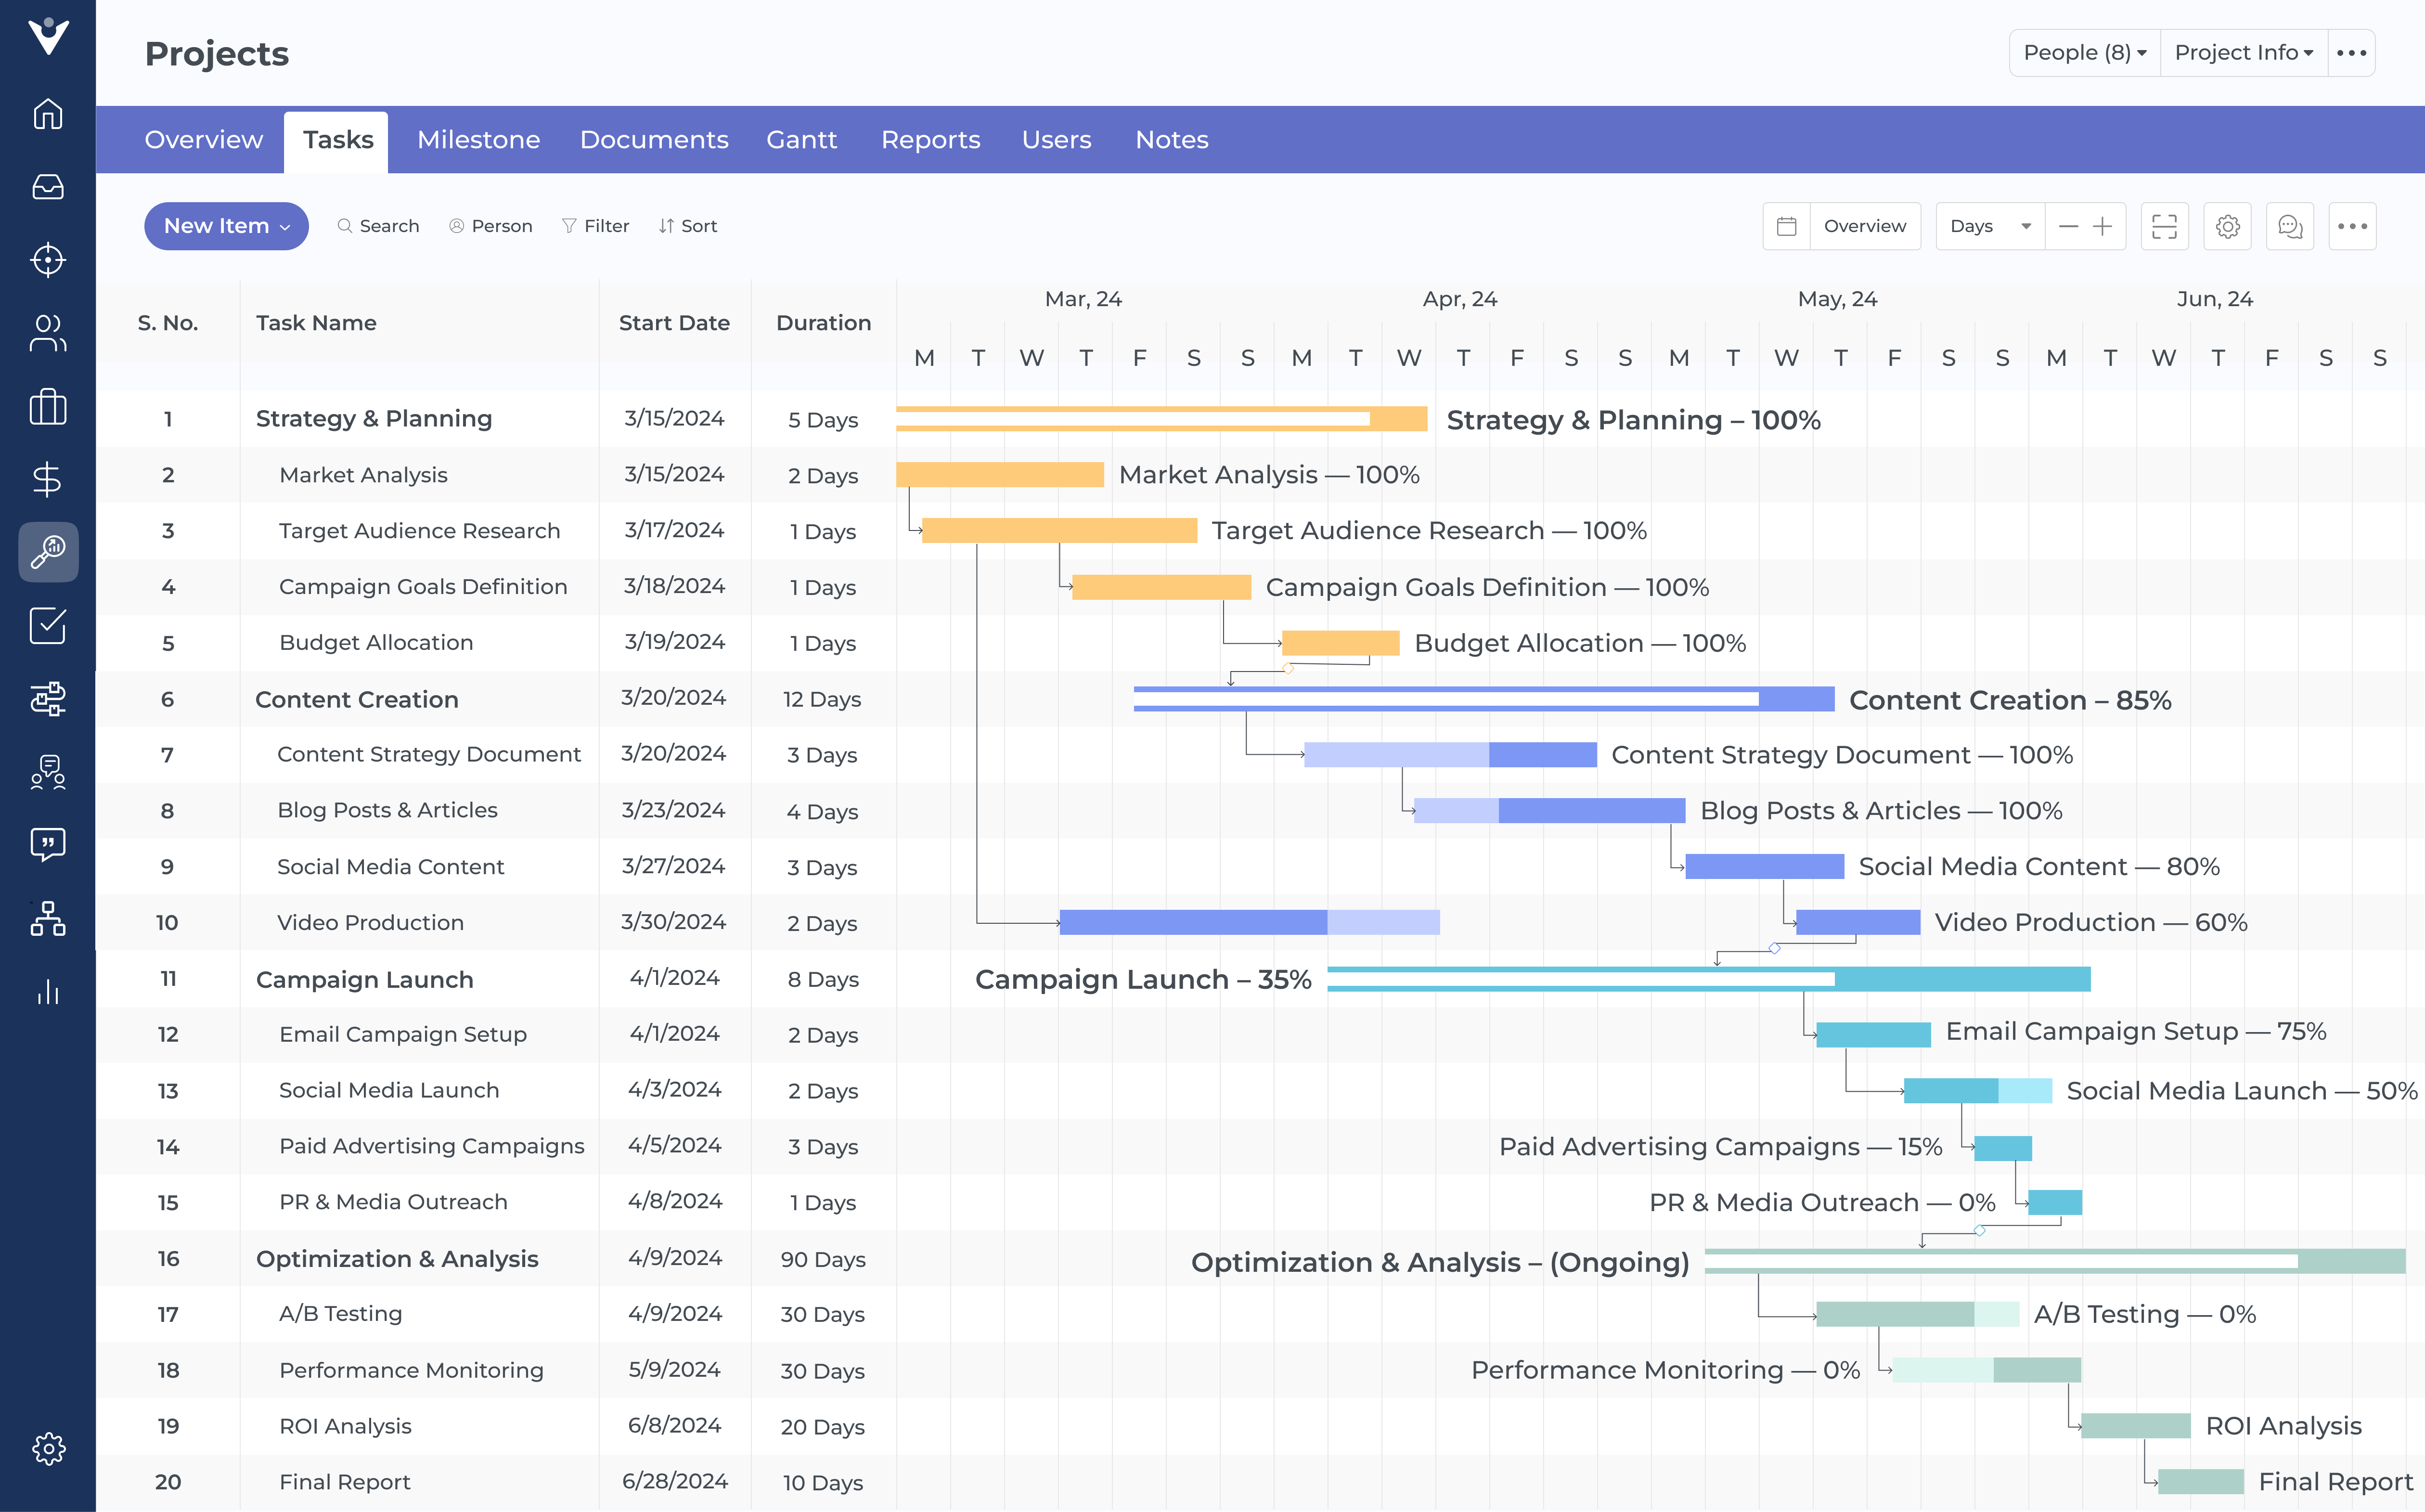
Task: Click the Content Creation 85% progress bar
Action: [1483, 699]
